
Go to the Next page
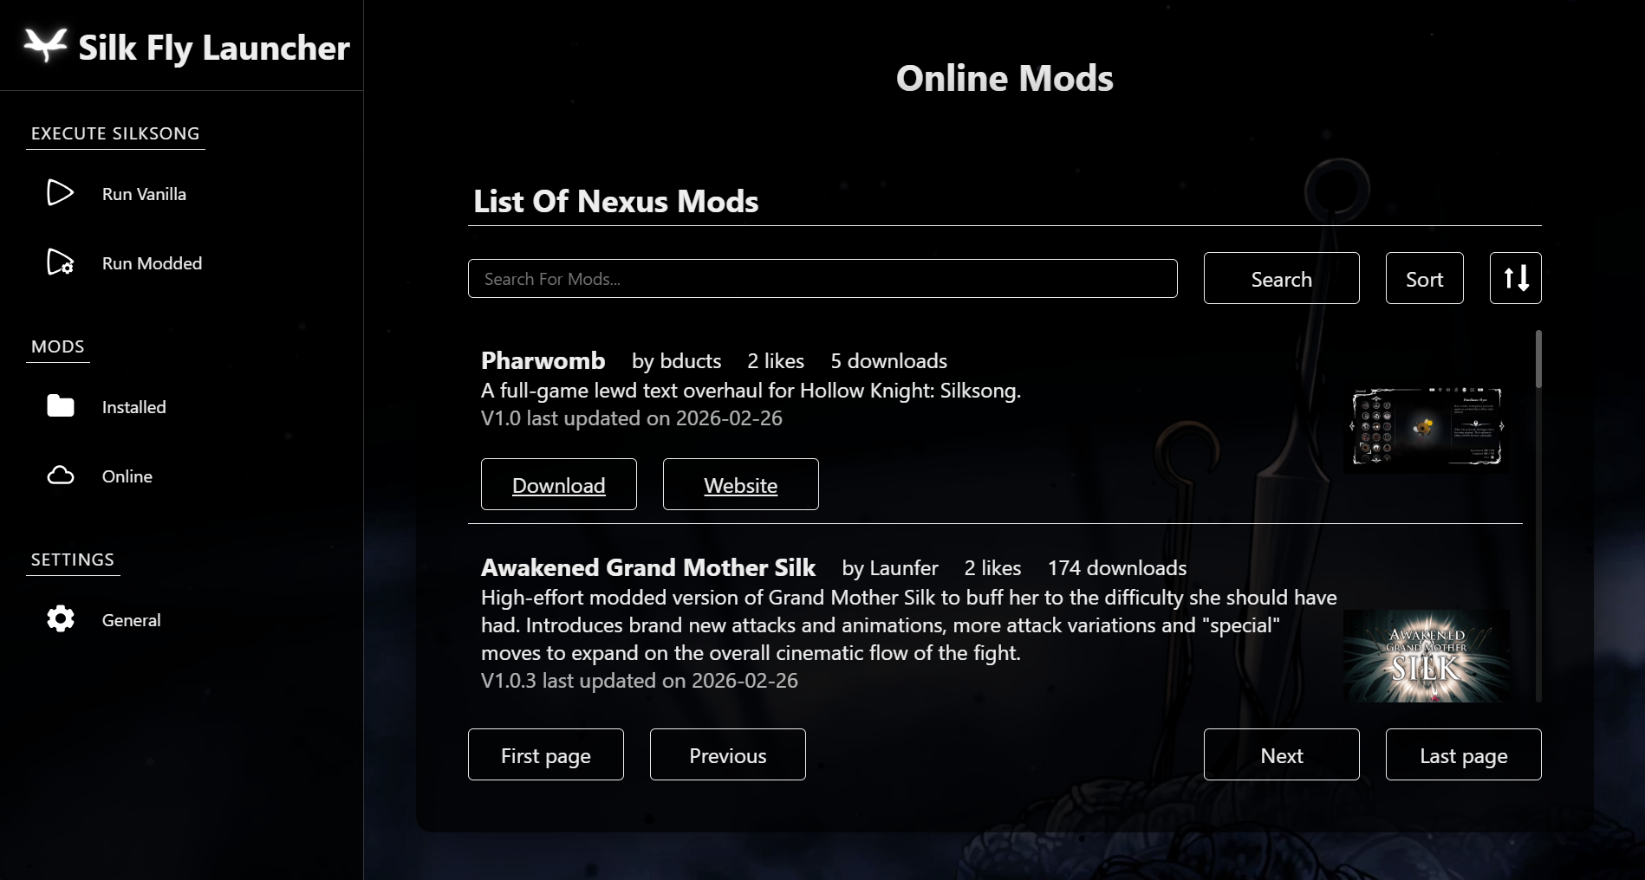(x=1281, y=754)
